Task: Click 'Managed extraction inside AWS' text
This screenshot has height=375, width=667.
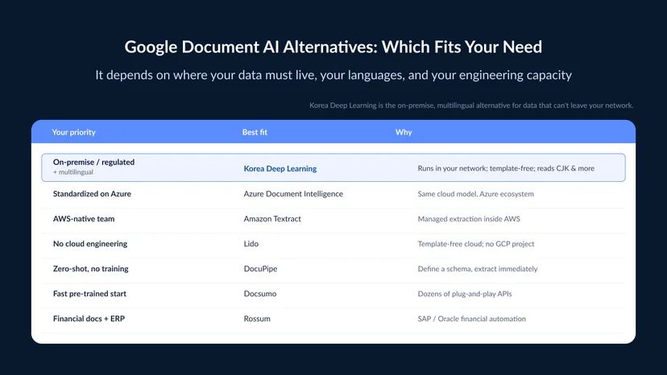Action: pyautogui.click(x=468, y=219)
